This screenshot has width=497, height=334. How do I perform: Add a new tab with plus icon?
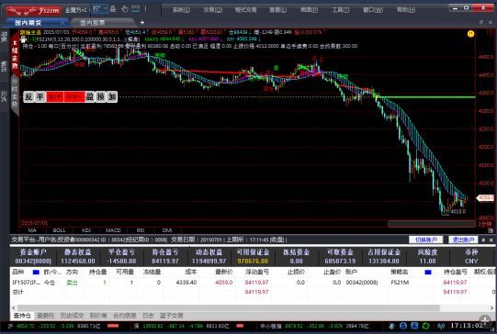pos(142,22)
